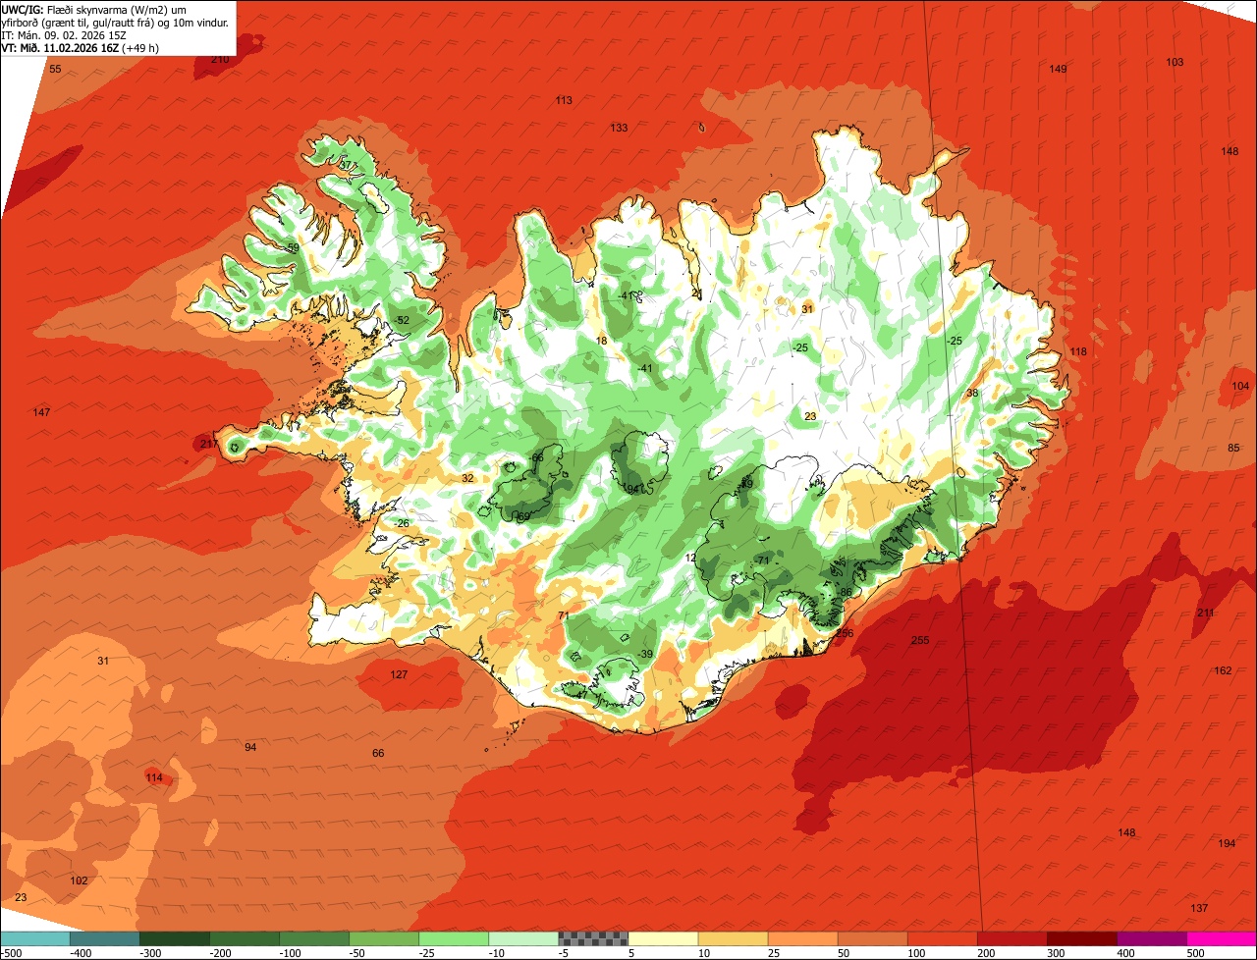
Task: Click the map value "18" in north Iceland
Action: (x=602, y=341)
